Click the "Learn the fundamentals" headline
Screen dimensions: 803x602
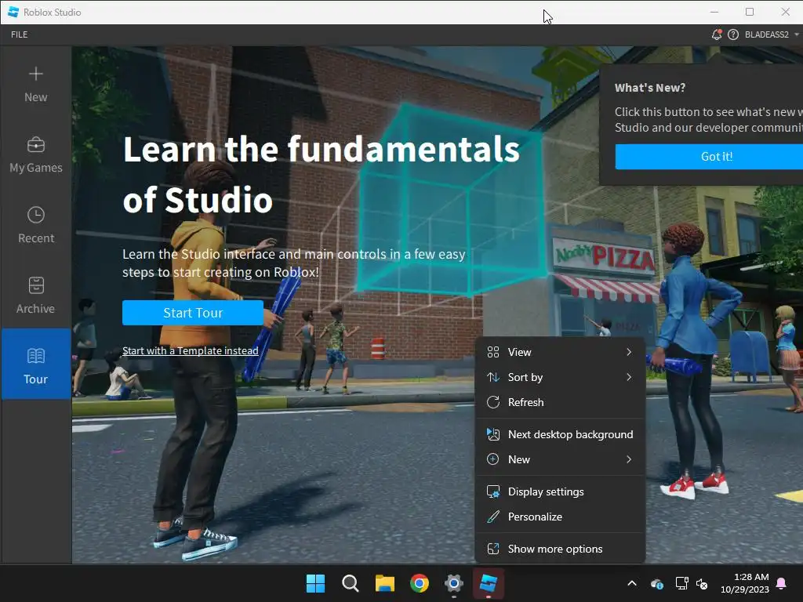pyautogui.click(x=321, y=150)
